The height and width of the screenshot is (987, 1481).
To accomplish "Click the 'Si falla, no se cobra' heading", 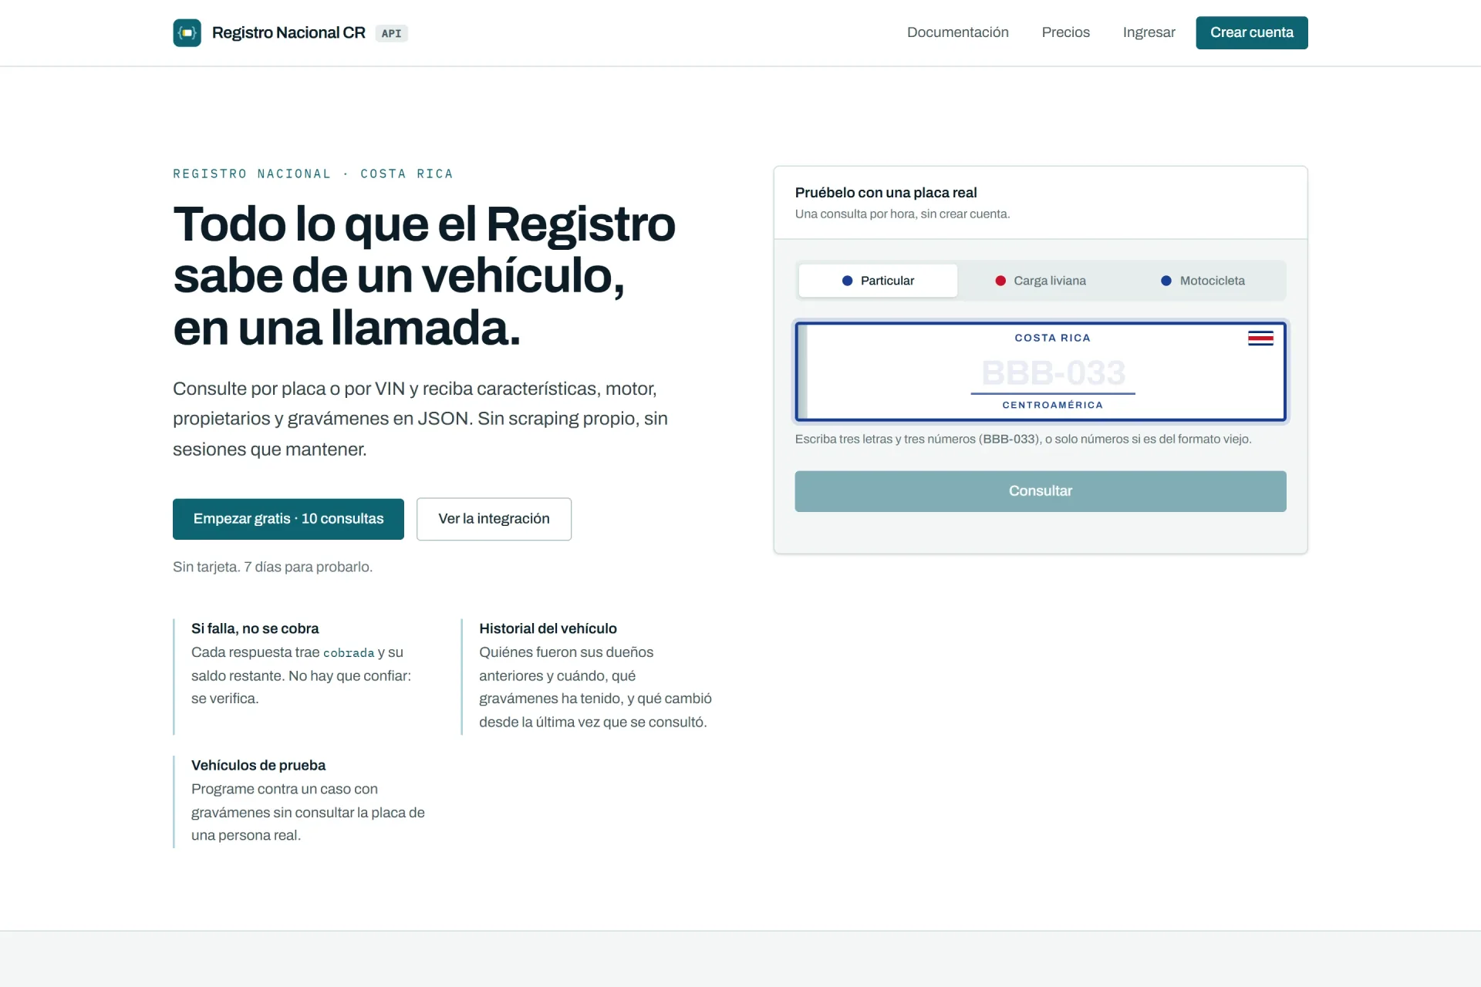I will (x=255, y=628).
